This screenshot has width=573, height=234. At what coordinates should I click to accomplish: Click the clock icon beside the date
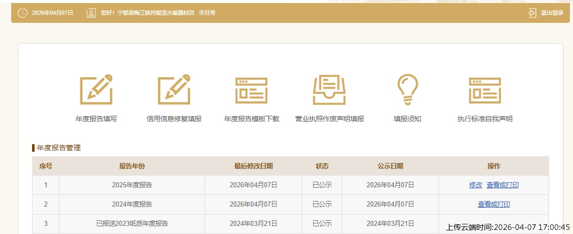click(x=23, y=13)
